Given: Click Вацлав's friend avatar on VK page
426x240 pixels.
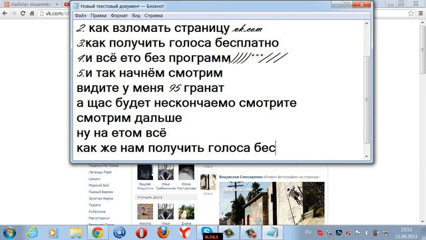Looking at the screenshot, I should point(145,172).
